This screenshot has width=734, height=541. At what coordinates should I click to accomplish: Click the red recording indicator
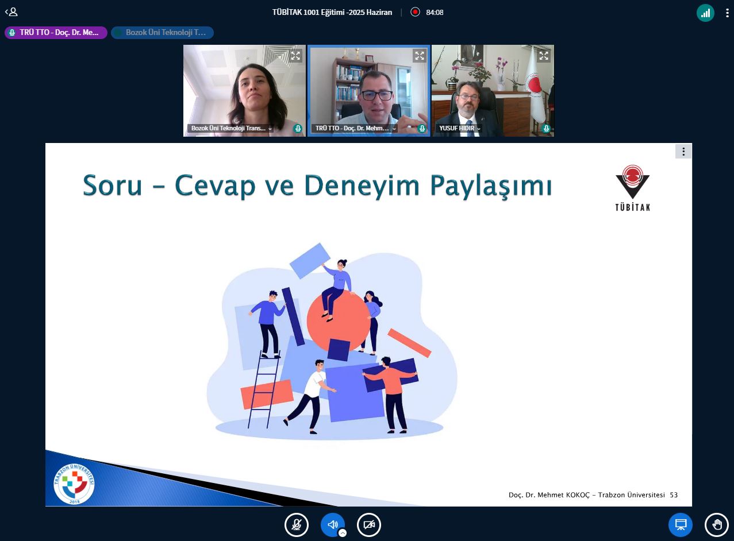(x=415, y=12)
